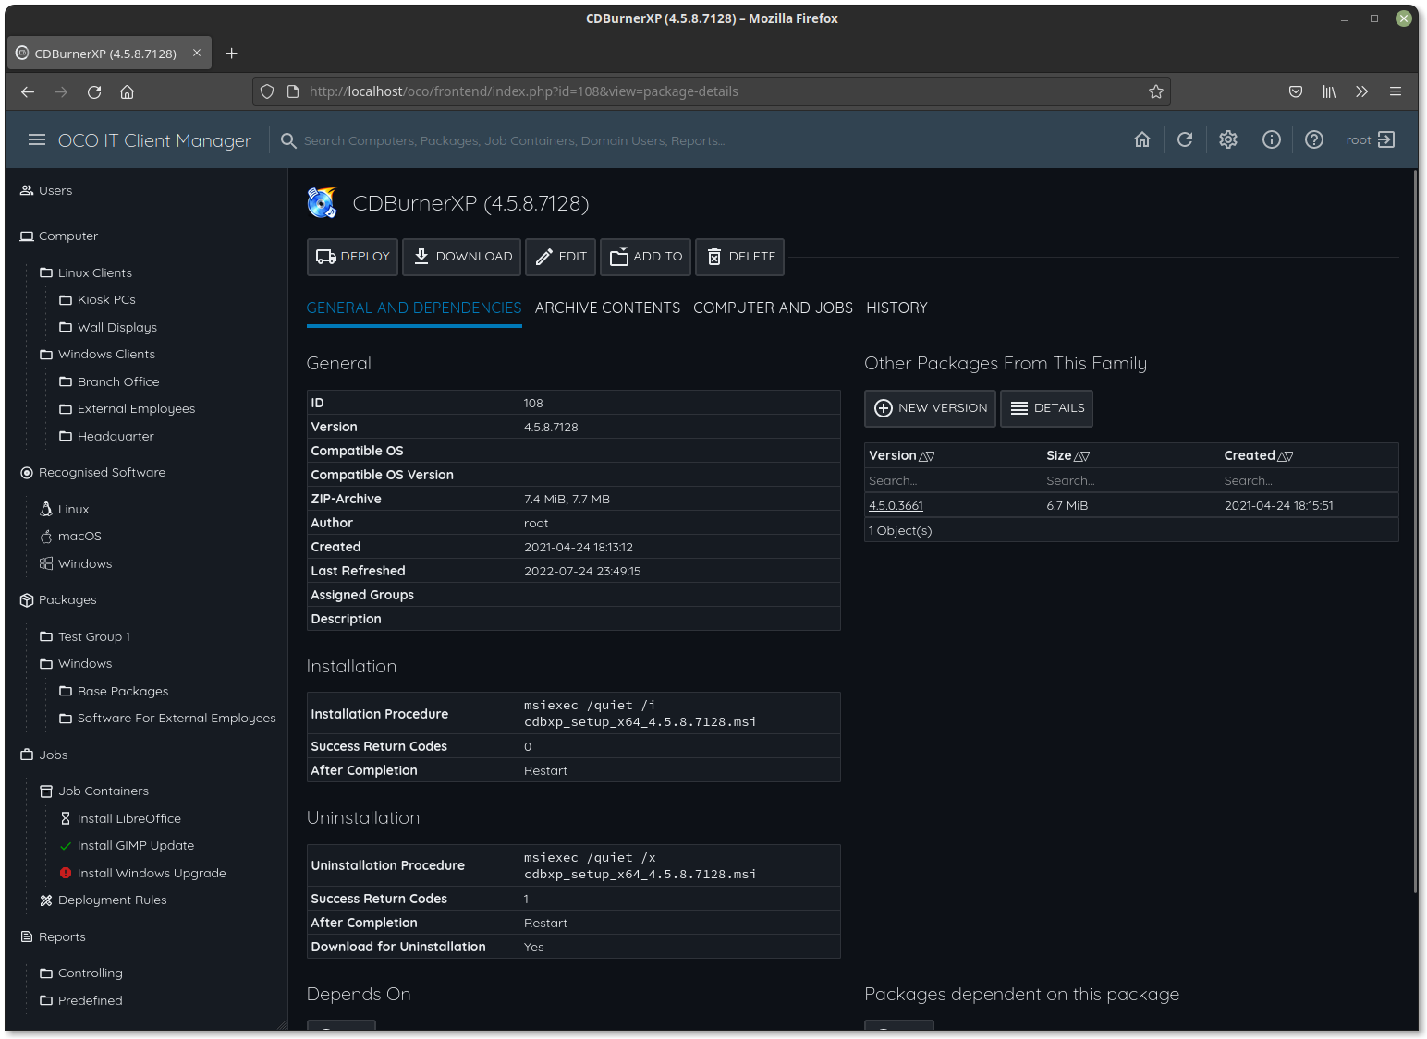Image resolution: width=1427 pixels, height=1039 pixels.
Task: Switch to Archive Contents tab
Action: (607, 308)
